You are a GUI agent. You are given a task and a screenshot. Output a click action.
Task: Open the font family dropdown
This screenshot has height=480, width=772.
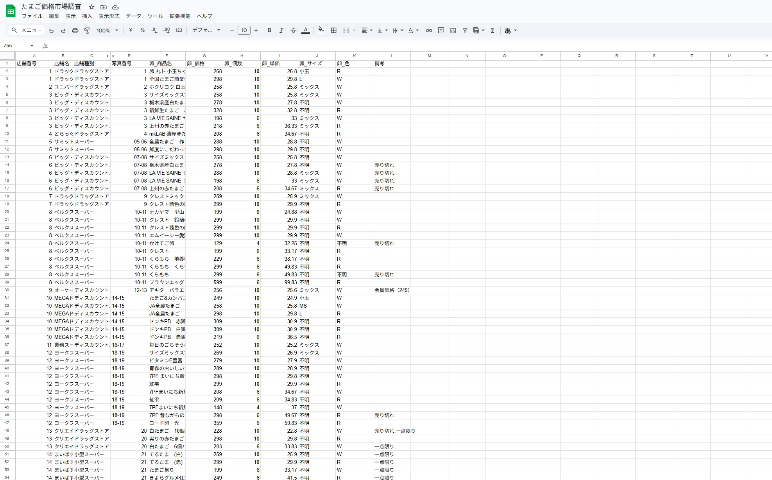[x=206, y=30]
